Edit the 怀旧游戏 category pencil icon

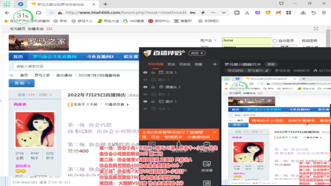pyautogui.click(x=267, y=70)
